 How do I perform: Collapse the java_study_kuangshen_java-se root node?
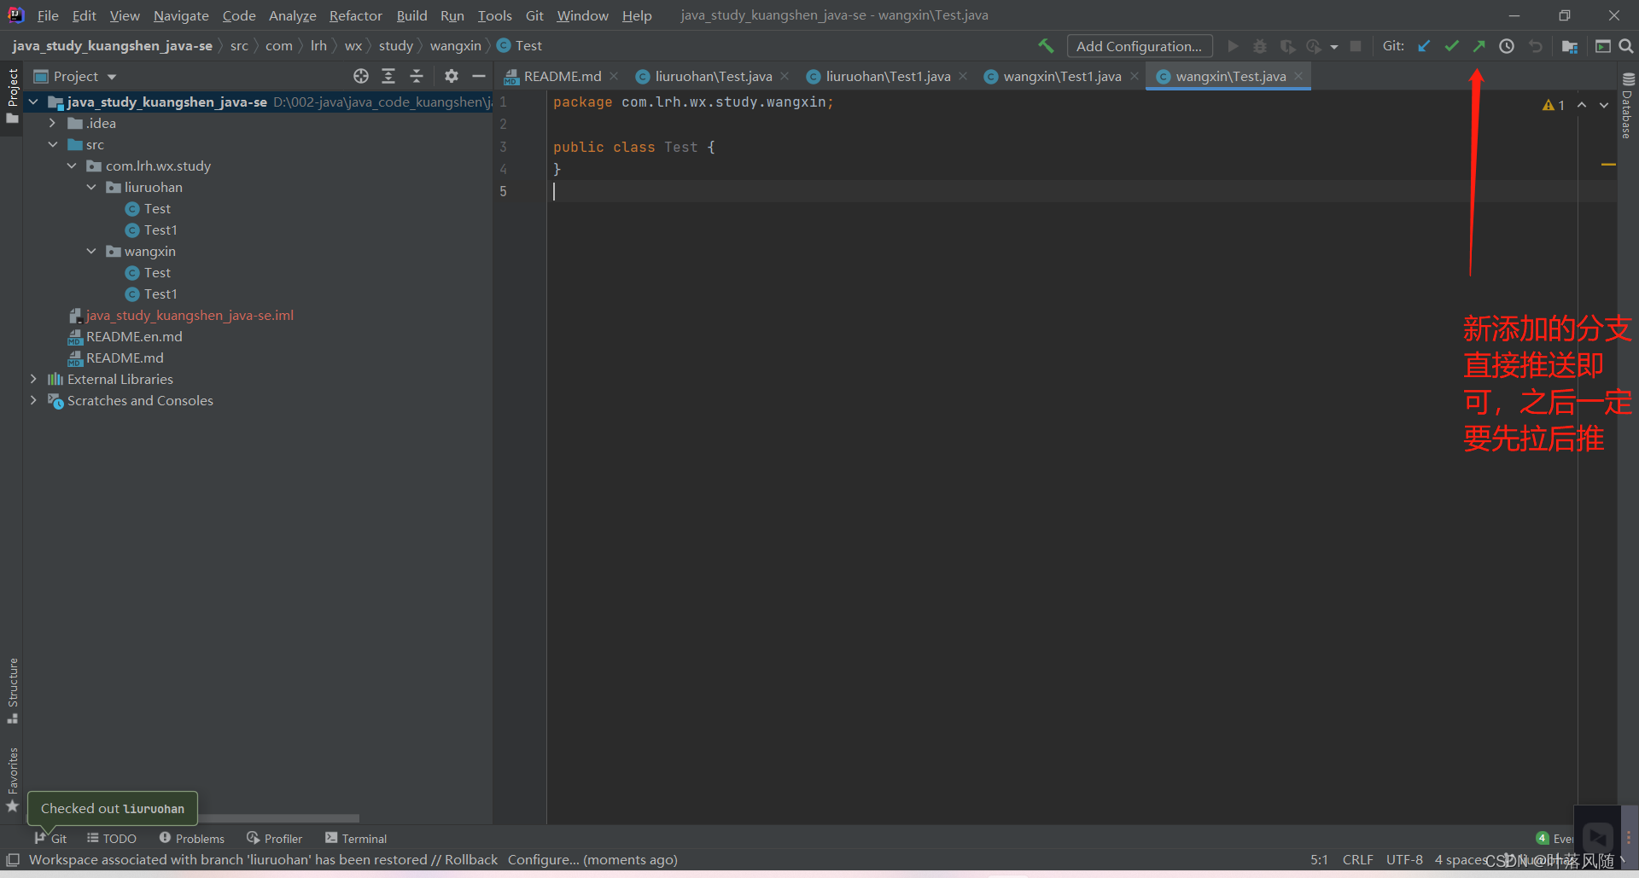click(x=33, y=102)
